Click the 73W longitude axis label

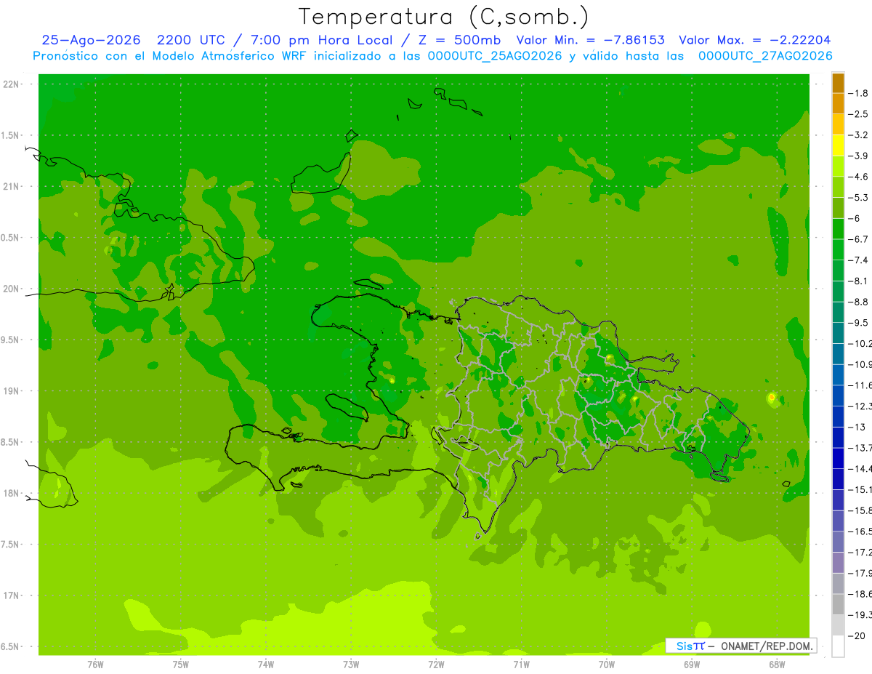(351, 664)
